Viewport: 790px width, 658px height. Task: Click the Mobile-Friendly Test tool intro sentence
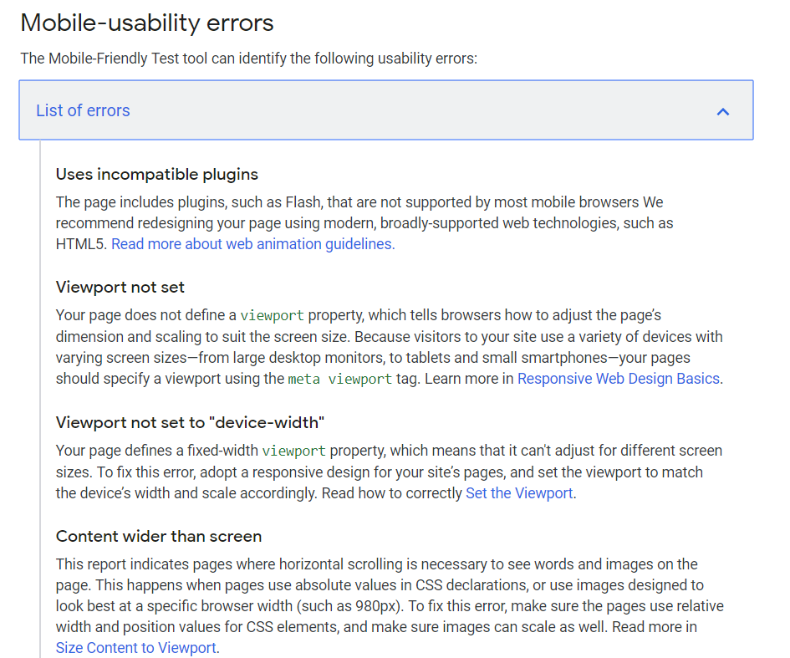tap(249, 59)
